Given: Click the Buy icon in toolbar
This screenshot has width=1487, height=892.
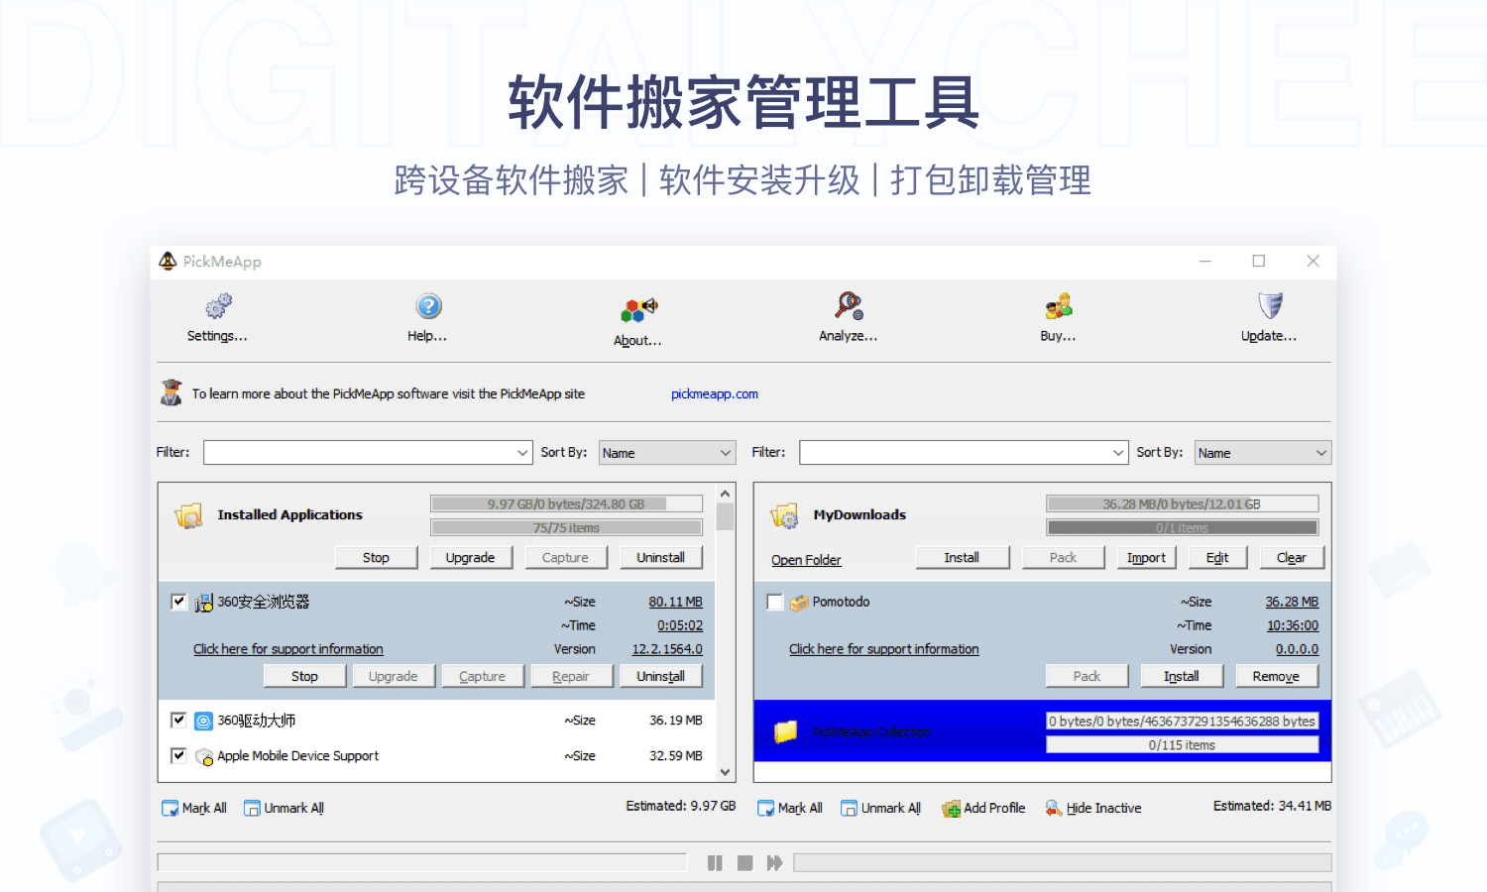Looking at the screenshot, I should click(x=1058, y=306).
